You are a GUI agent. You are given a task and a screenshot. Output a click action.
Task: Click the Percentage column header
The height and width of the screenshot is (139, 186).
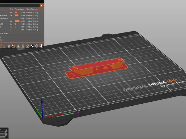(x=19, y=9)
